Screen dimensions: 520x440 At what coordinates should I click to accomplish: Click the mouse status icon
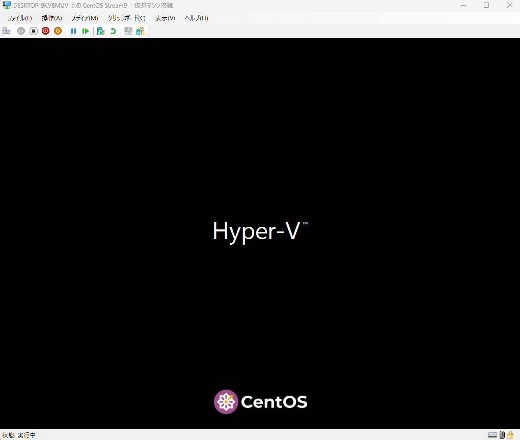tap(502, 435)
